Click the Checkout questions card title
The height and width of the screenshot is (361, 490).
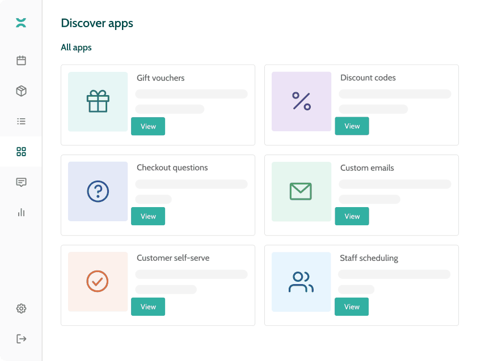tap(172, 168)
